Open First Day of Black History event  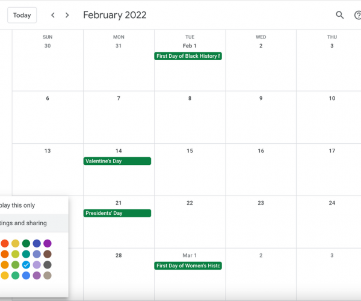pos(188,56)
